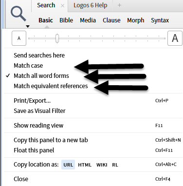Uncheck Match all word forms
This screenshot has width=183, height=186.
click(41, 76)
